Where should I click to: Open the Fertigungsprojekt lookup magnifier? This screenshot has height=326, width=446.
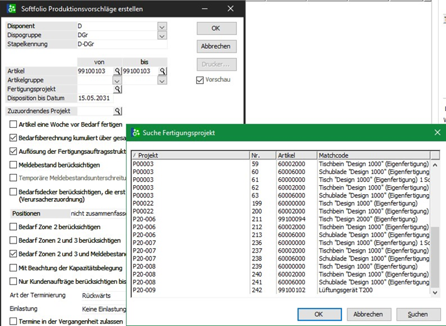coord(118,89)
